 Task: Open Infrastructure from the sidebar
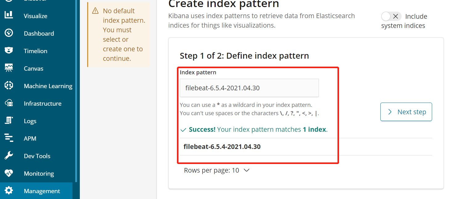pyautogui.click(x=43, y=103)
